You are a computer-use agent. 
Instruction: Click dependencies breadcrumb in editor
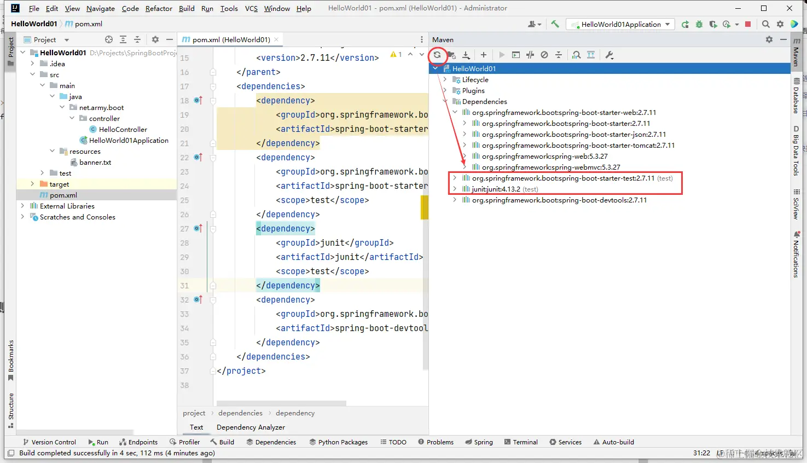coord(240,413)
